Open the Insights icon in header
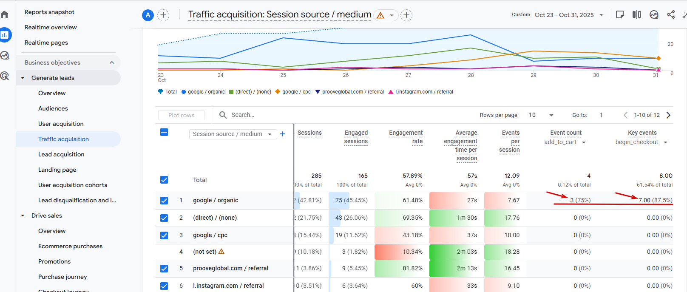 pyautogui.click(x=654, y=15)
